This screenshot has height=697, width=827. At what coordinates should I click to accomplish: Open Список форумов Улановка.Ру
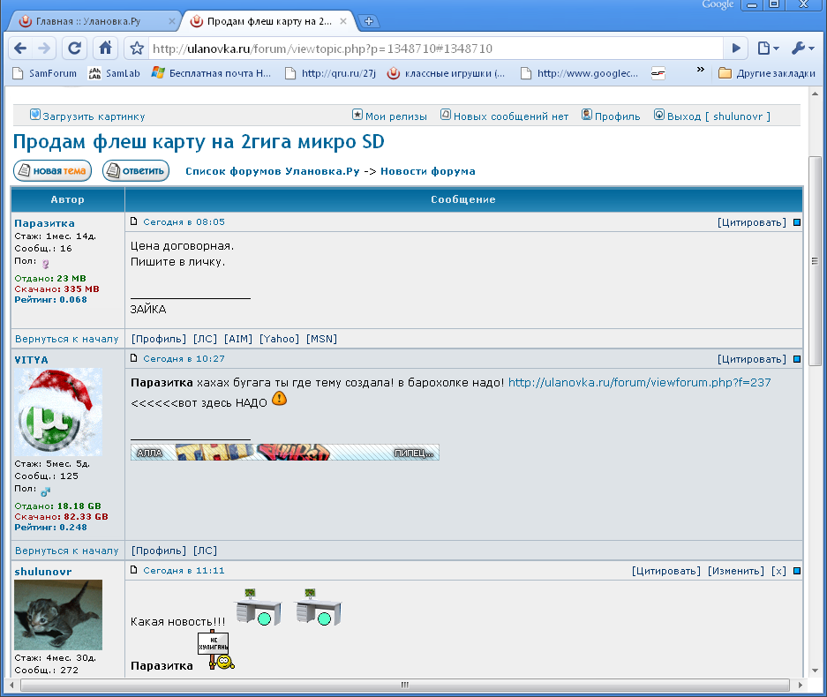272,171
